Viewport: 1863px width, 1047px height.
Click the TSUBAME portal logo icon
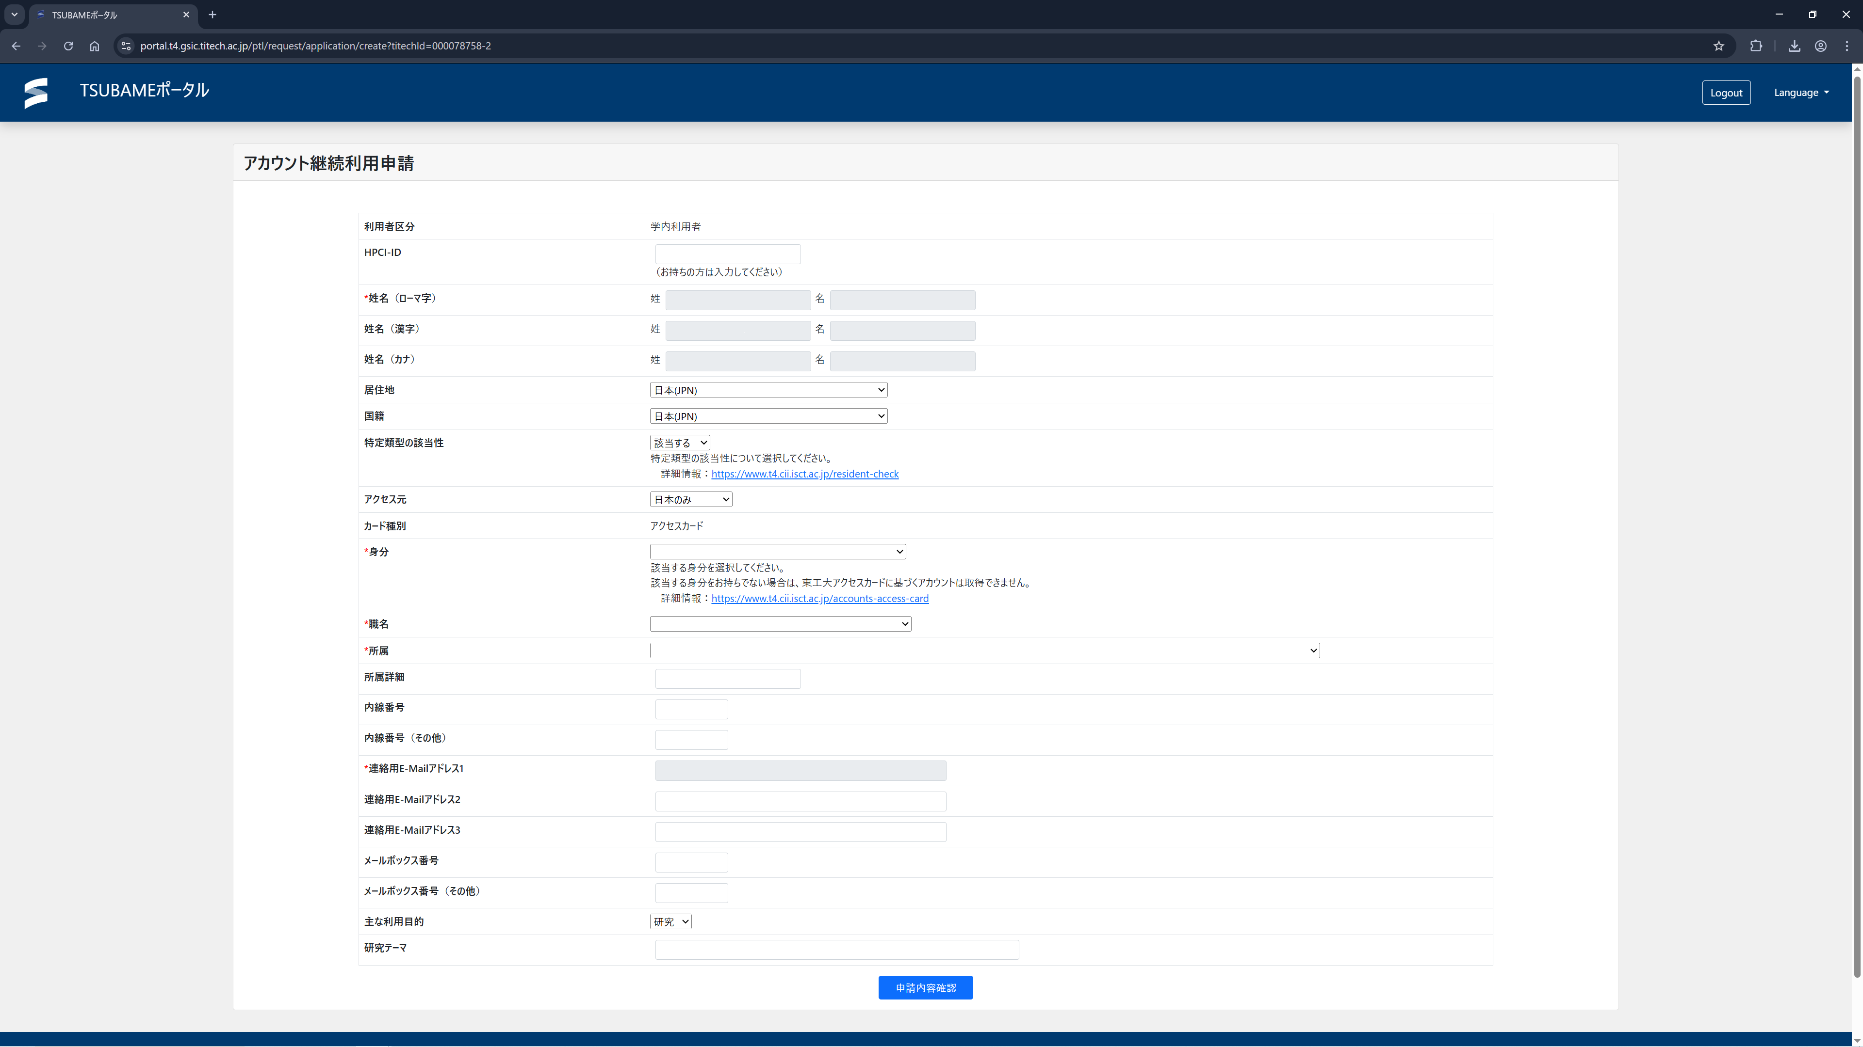click(35, 93)
